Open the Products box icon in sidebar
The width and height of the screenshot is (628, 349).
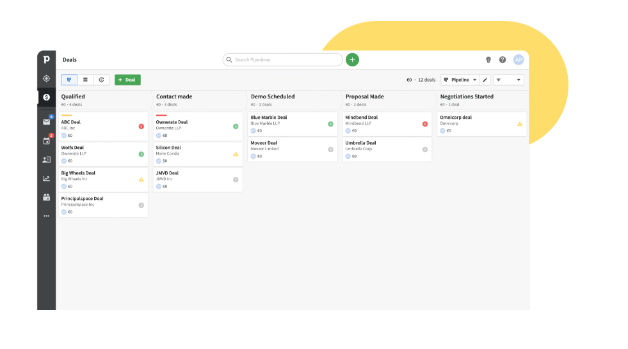click(46, 198)
